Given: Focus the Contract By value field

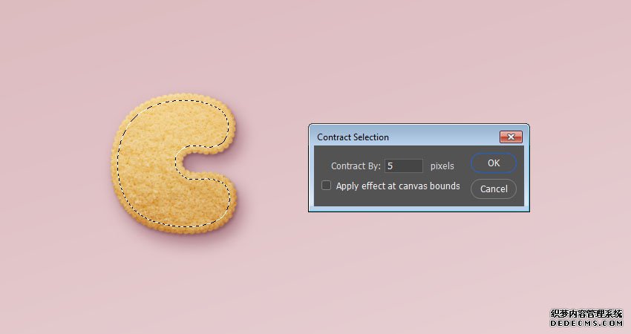Looking at the screenshot, I should click(x=404, y=166).
